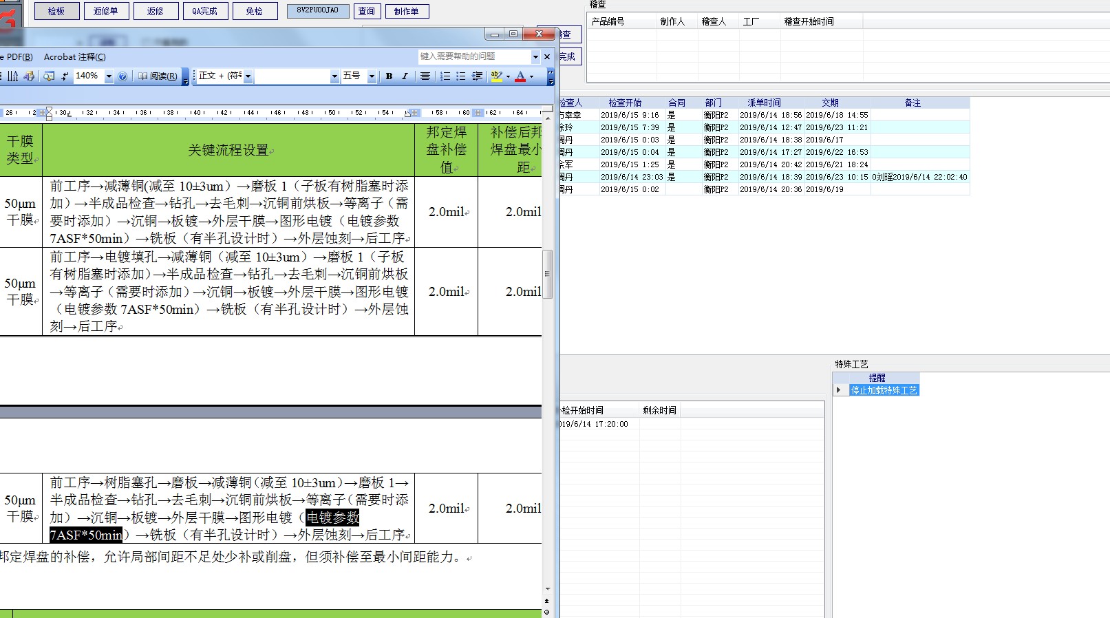The height and width of the screenshot is (618, 1110).
Task: Click the previous page browse button
Action: (547, 601)
